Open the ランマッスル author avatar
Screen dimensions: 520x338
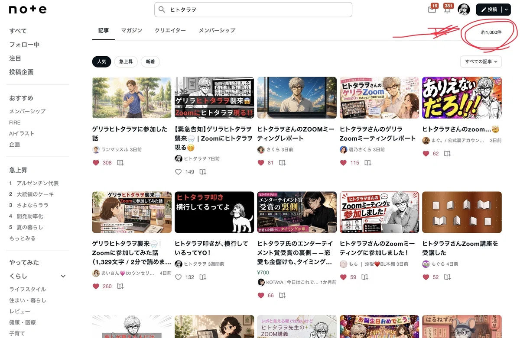[x=96, y=150]
